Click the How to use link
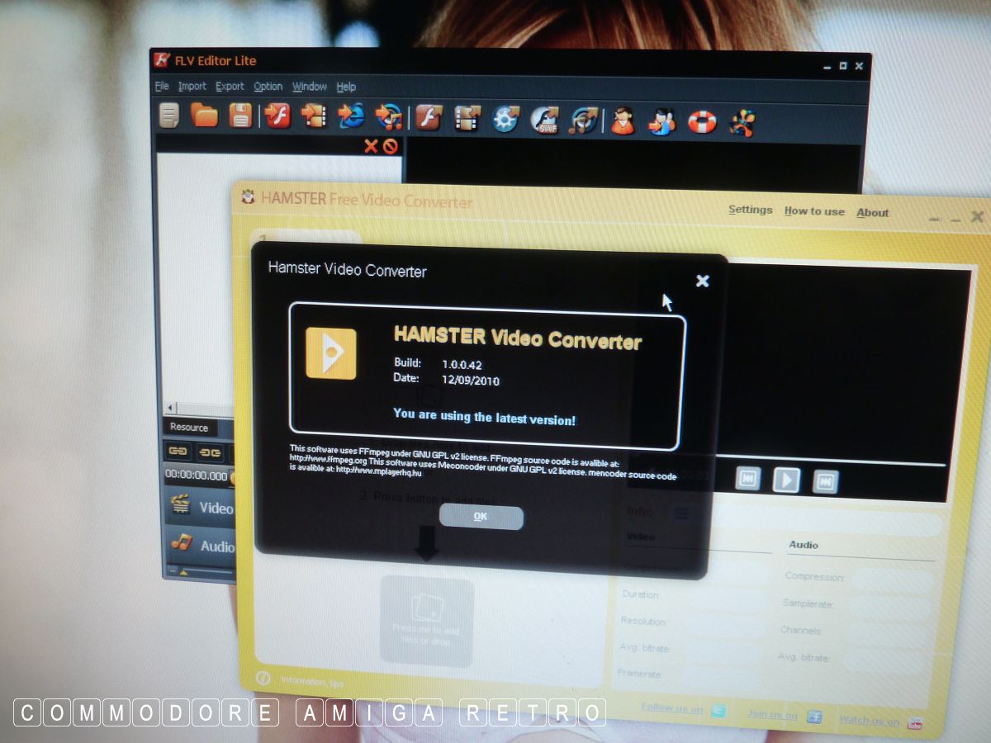This screenshot has width=991, height=743. (814, 211)
